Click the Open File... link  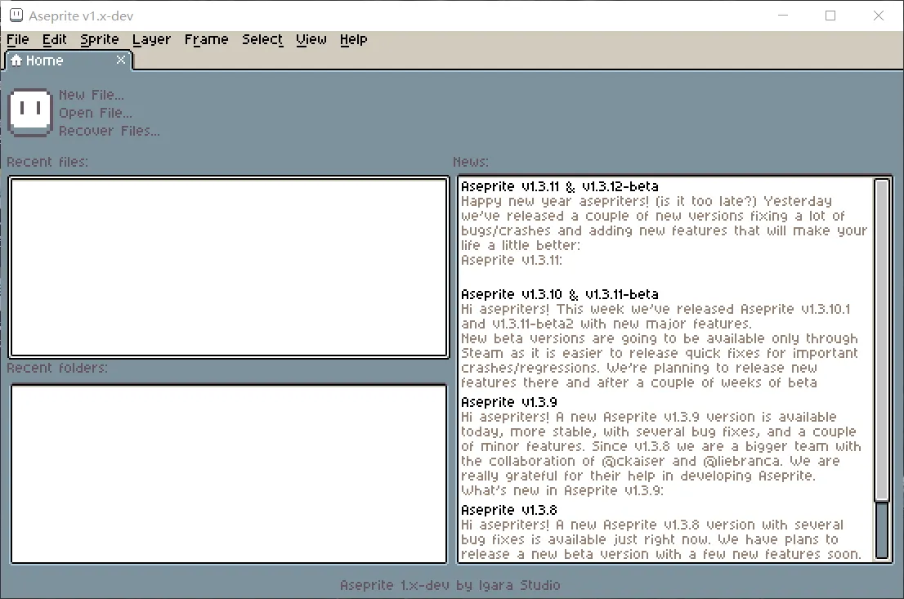coord(96,113)
